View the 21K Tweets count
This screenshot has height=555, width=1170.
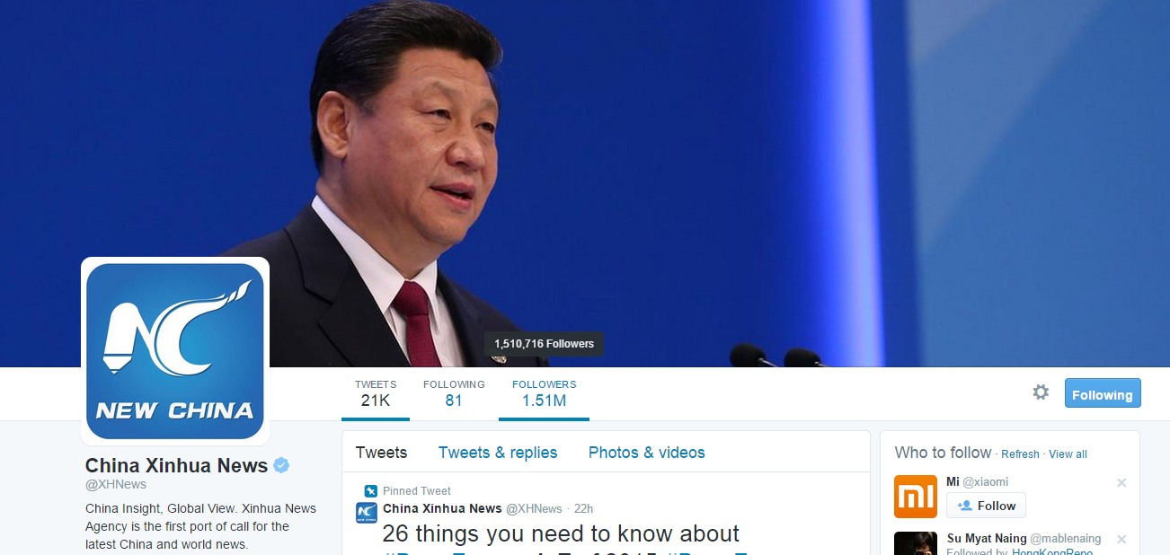(376, 393)
